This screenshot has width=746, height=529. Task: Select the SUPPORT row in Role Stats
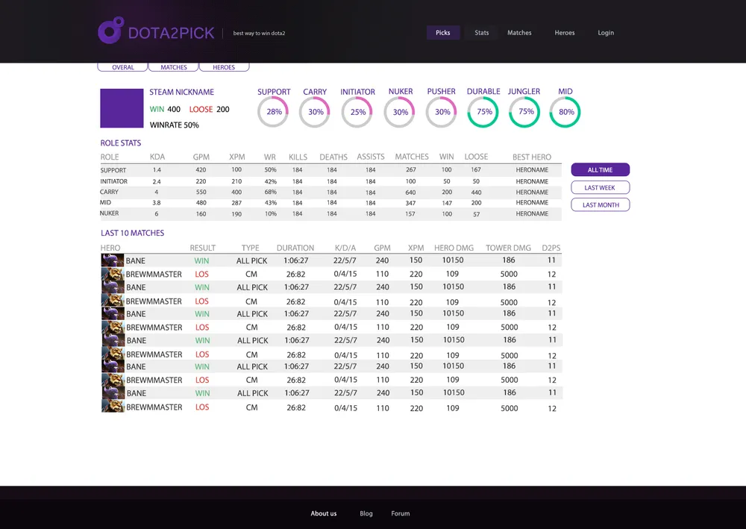pyautogui.click(x=330, y=170)
